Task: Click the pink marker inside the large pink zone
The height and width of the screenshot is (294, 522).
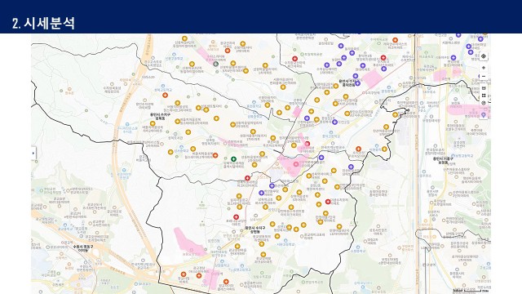Action: point(296,164)
